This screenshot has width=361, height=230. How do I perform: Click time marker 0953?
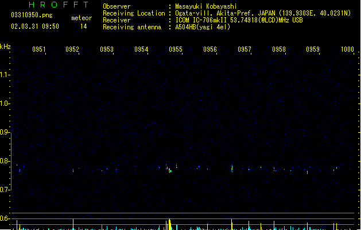[x=107, y=49]
